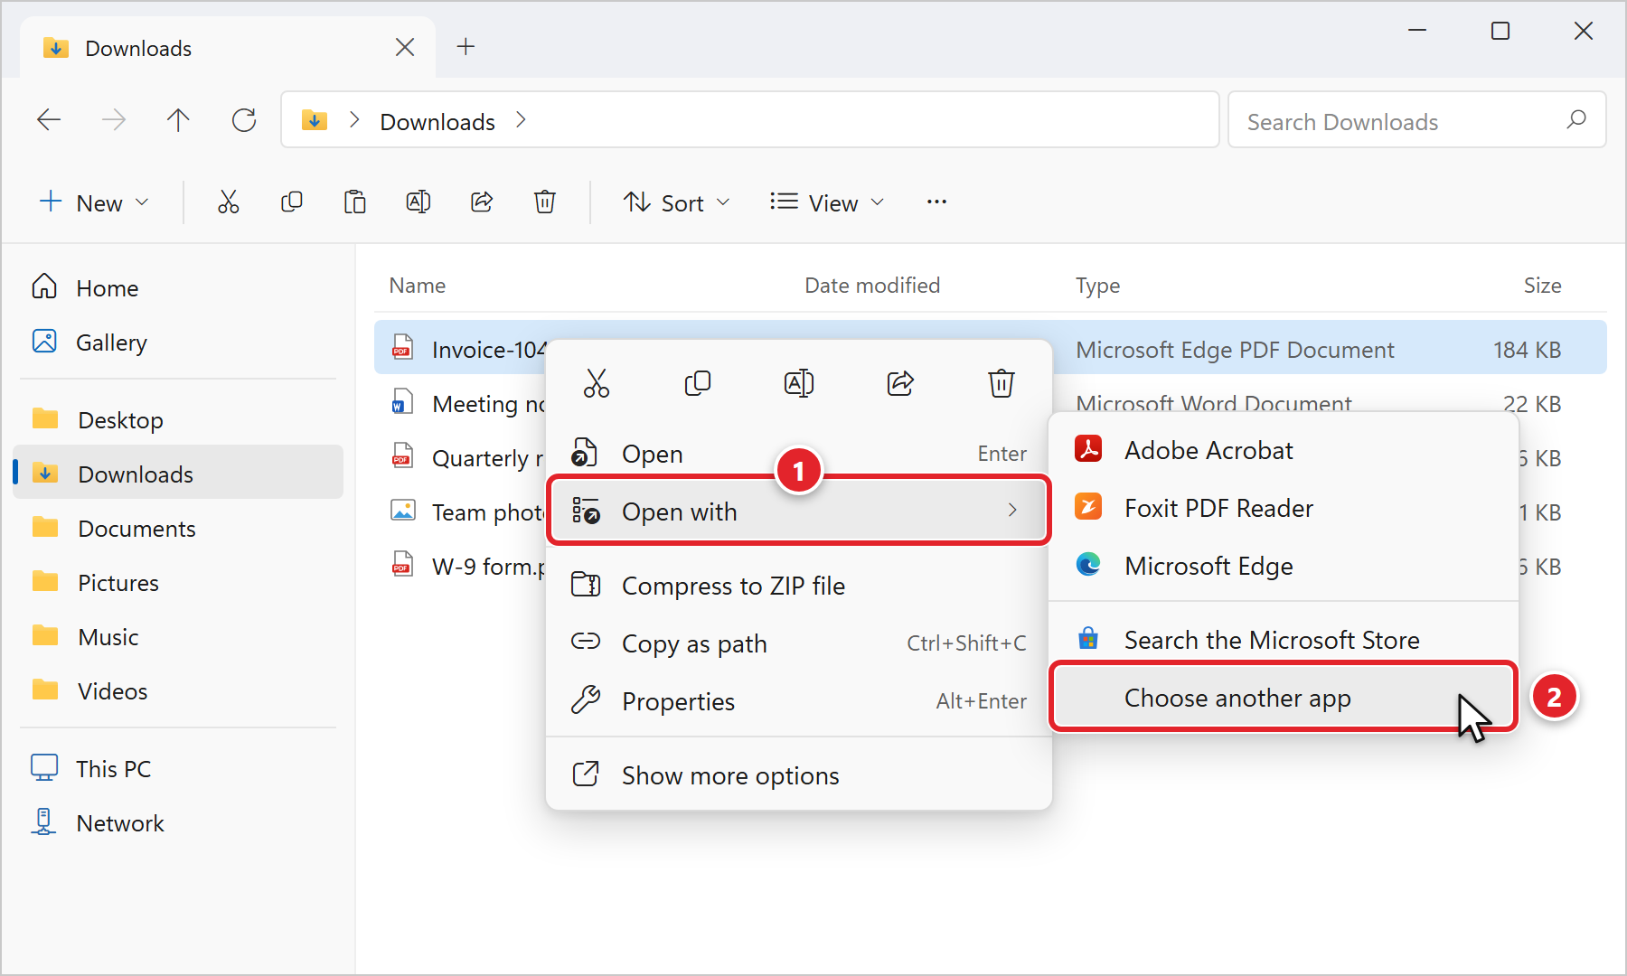Screen dimensions: 1627x976
Task: Click the Downloads folder icon in the address bar
Action: [x=314, y=119]
